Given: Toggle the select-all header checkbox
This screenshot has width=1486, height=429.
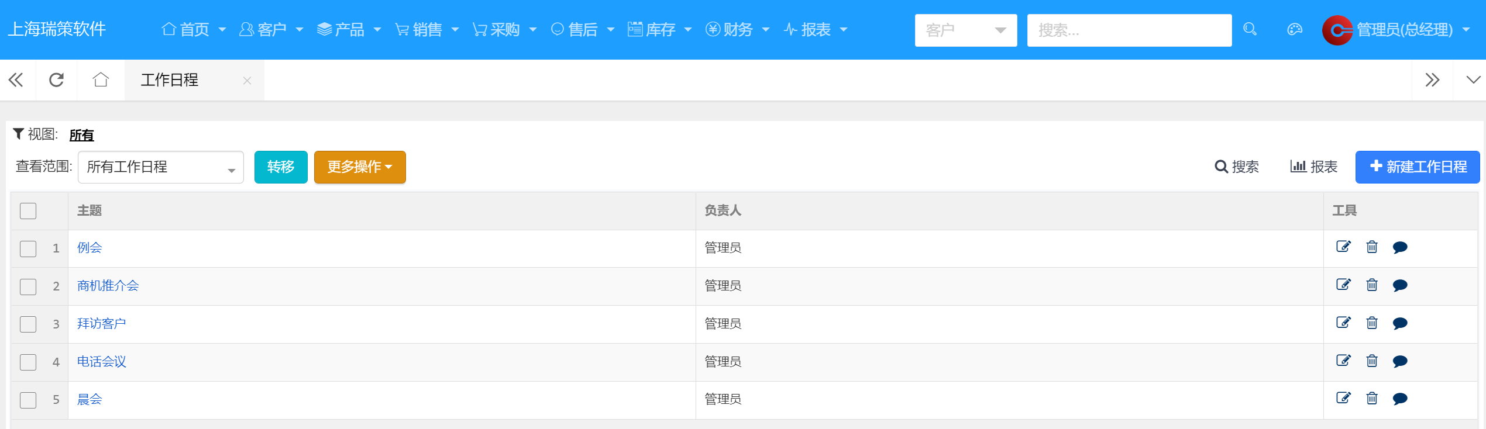Looking at the screenshot, I should coord(28,211).
